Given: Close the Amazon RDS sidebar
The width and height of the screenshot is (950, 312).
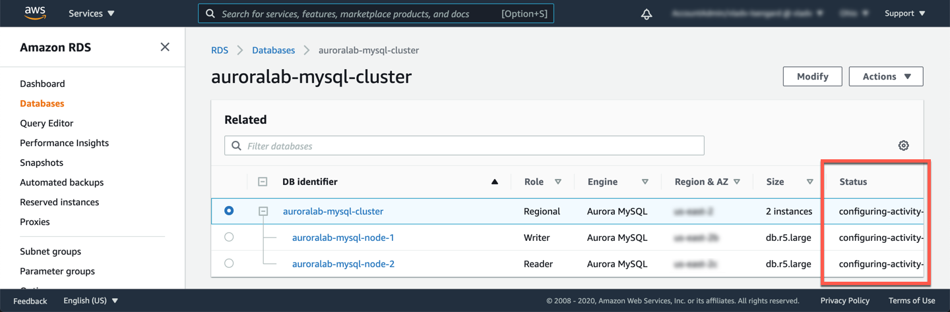Looking at the screenshot, I should click(x=165, y=47).
